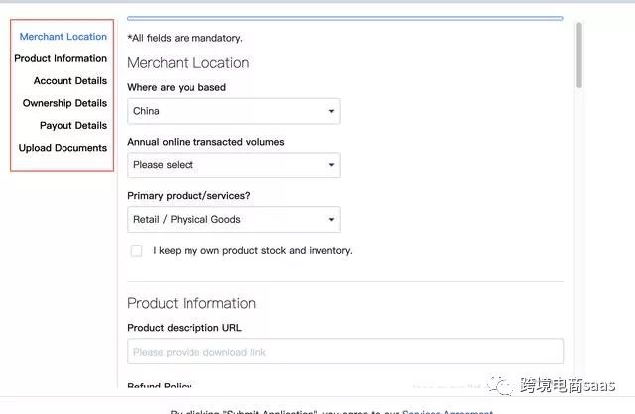The height and width of the screenshot is (414, 635).
Task: Click the progress bar at the top
Action: (344, 18)
